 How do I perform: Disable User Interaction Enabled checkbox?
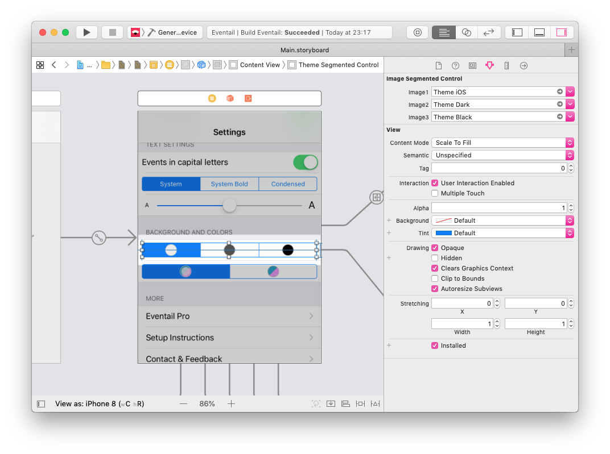(435, 183)
